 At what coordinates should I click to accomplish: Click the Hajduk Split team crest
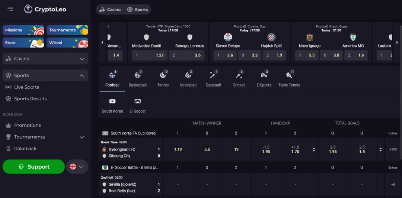(271, 38)
